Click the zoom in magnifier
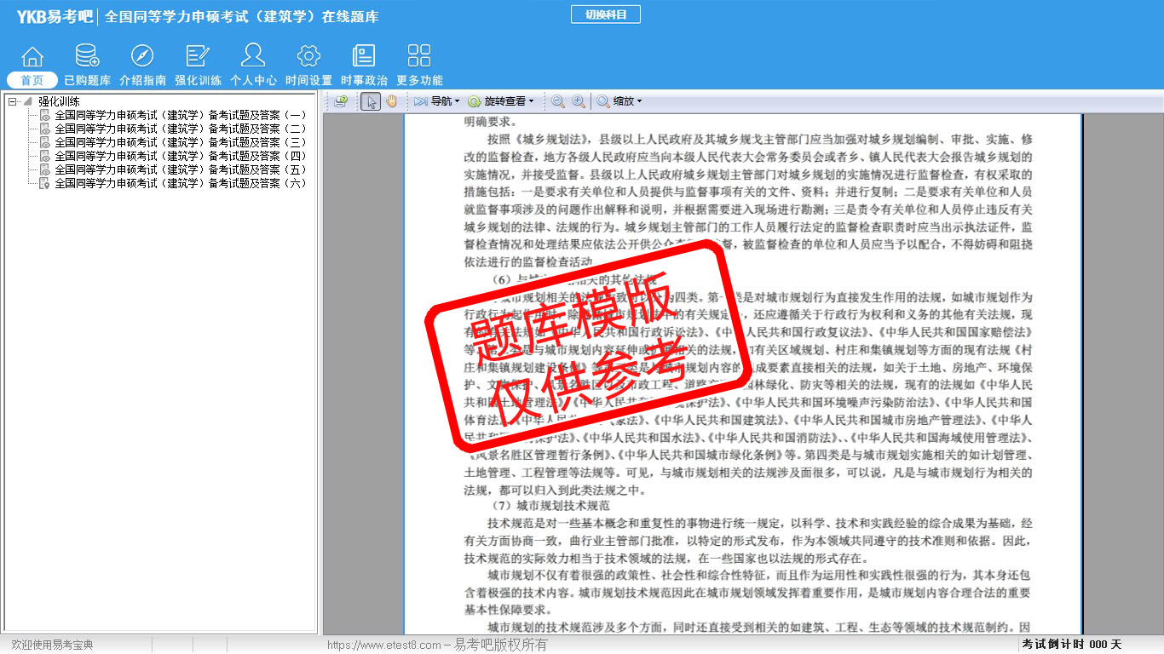 click(579, 101)
